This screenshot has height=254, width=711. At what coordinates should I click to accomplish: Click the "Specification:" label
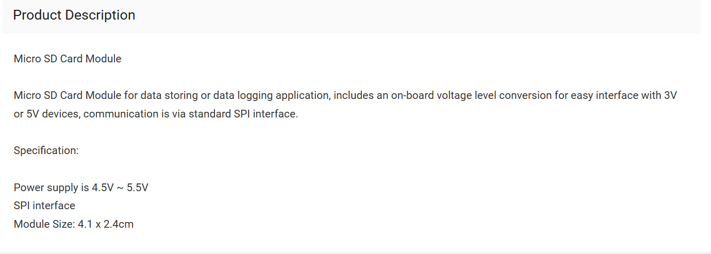[x=46, y=150]
